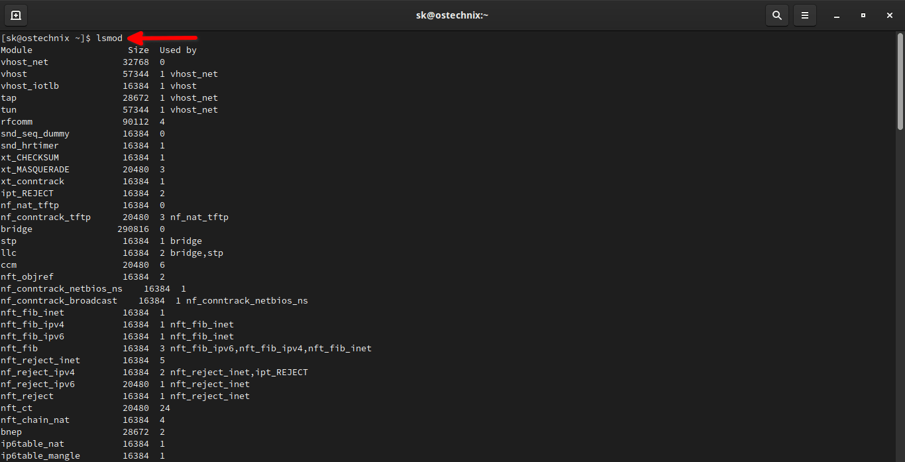Click the rfcomm module name
The height and width of the screenshot is (462, 905).
(17, 121)
